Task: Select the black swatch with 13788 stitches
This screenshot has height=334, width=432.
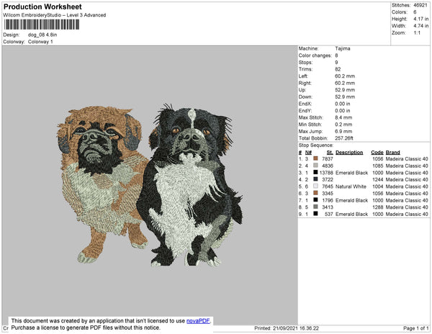Action: click(x=315, y=172)
